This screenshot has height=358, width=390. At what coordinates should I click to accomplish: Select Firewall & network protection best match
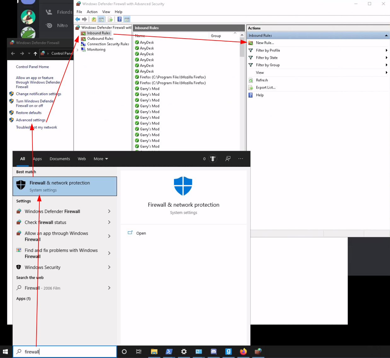(65, 186)
